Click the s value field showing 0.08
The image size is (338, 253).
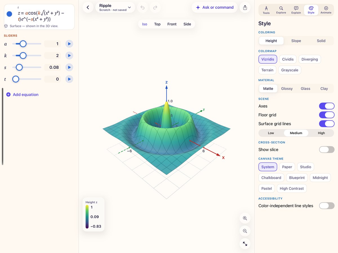pyautogui.click(x=52, y=67)
